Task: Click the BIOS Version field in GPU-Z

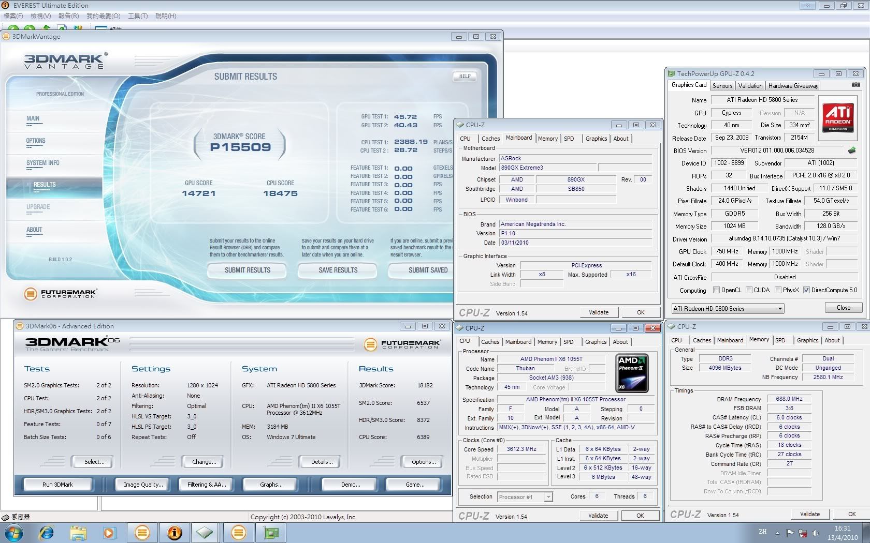Action: point(777,150)
